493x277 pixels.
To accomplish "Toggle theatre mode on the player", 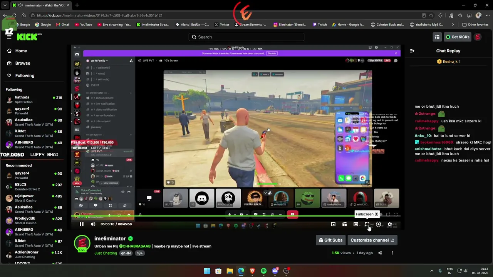I will point(356,224).
